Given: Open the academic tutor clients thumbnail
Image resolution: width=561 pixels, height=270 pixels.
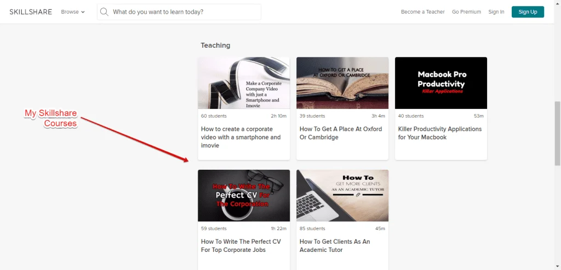Looking at the screenshot, I should coord(342,196).
